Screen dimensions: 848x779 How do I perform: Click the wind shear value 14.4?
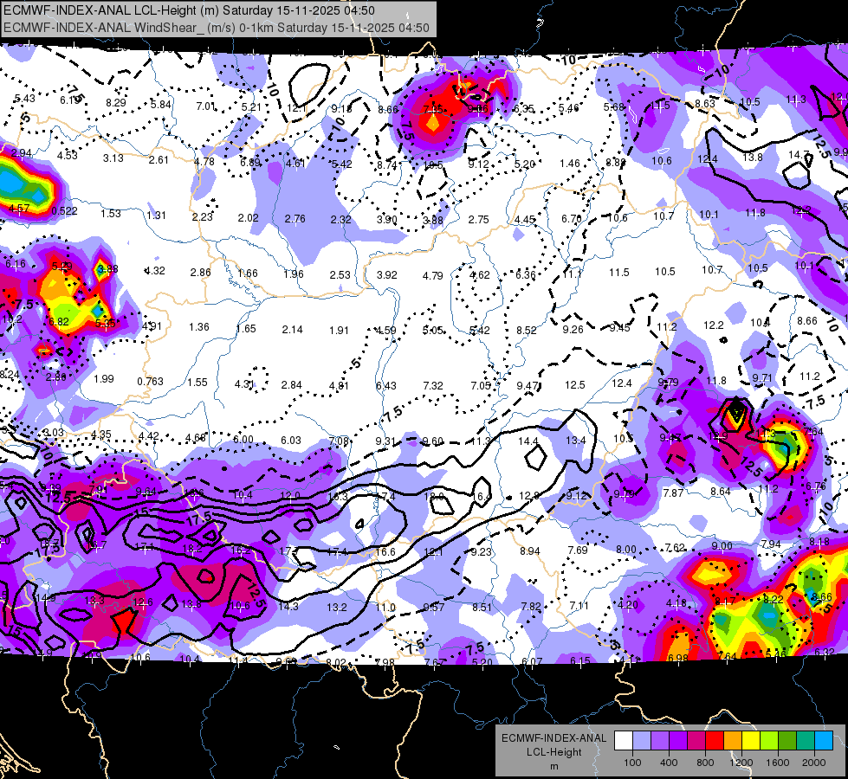tap(528, 441)
